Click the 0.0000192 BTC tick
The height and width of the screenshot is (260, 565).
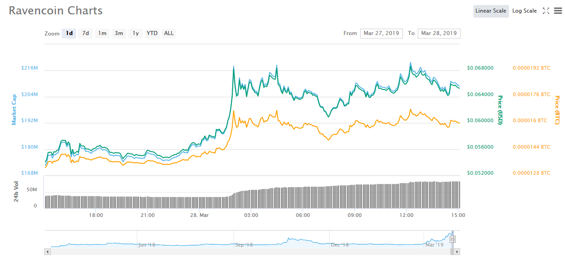point(531,68)
